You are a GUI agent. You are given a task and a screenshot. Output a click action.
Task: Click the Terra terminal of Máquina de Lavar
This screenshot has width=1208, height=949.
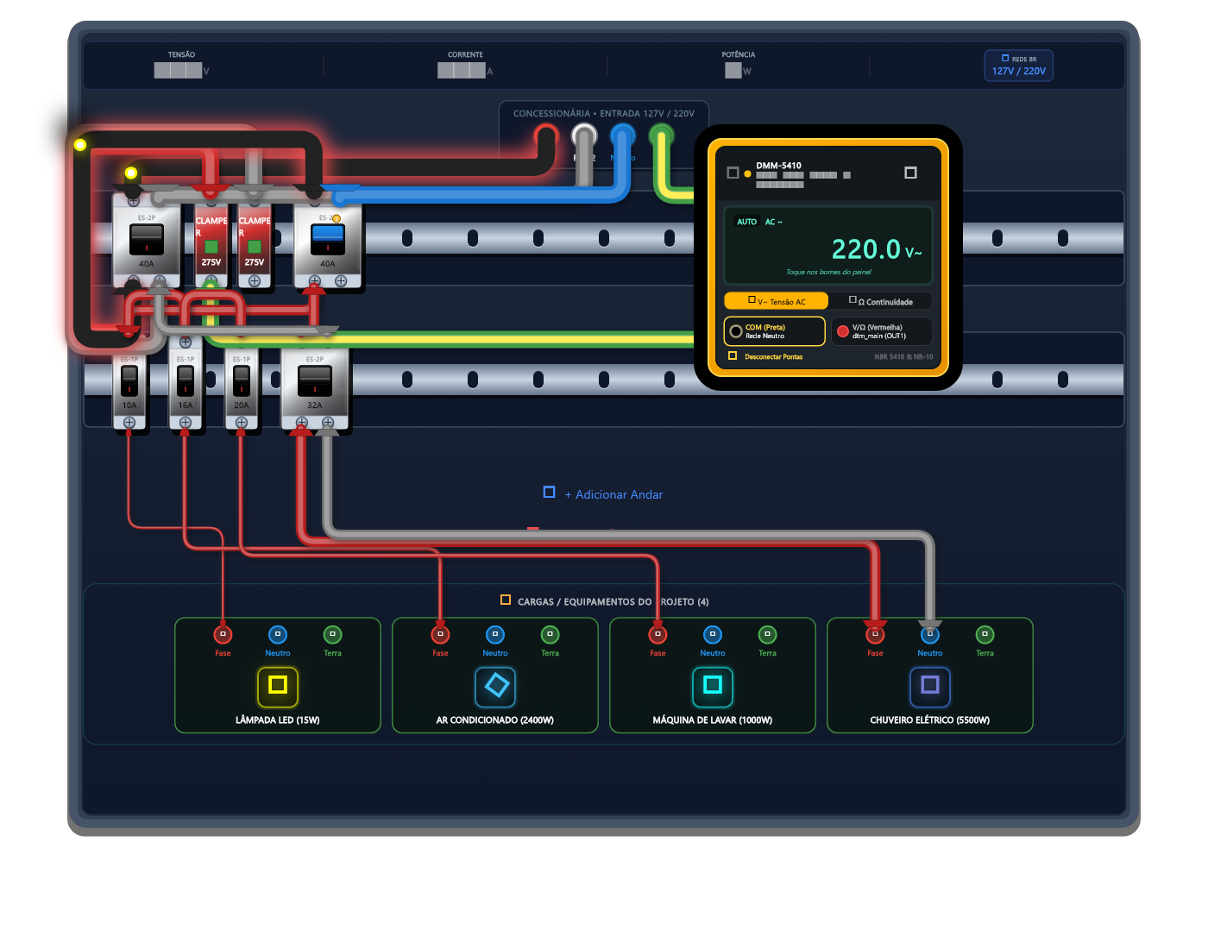pyautogui.click(x=767, y=635)
